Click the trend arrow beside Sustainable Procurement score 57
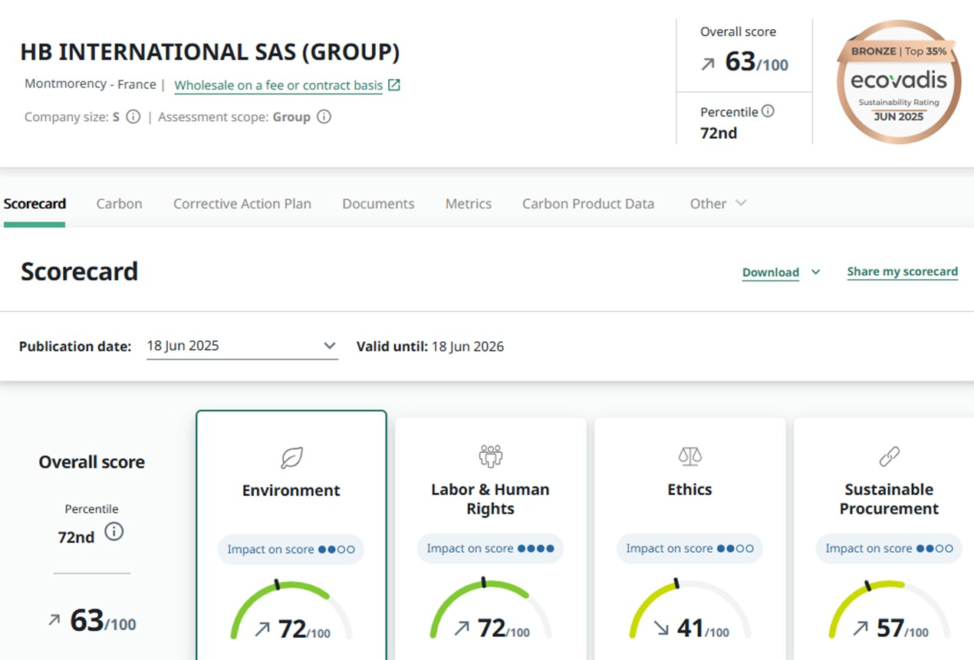 [x=860, y=629]
